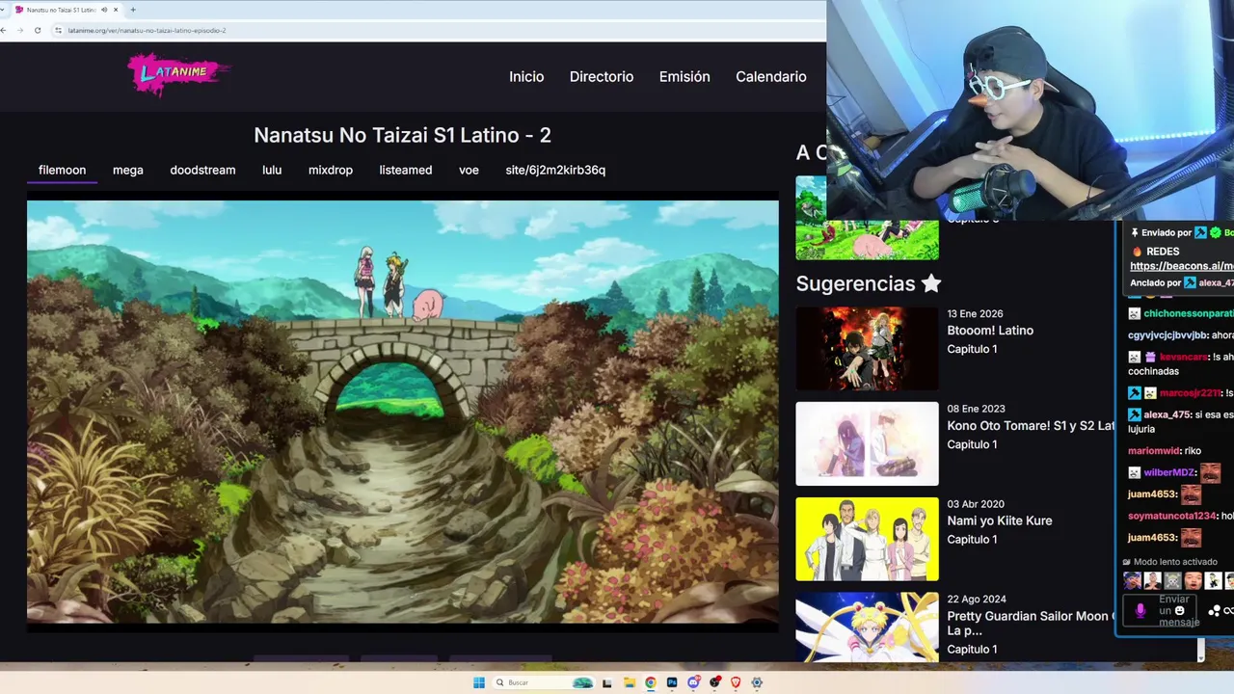Viewport: 1234px width, 694px height.
Task: Click username soymatuncota1234 in chat
Action: pos(1172,516)
